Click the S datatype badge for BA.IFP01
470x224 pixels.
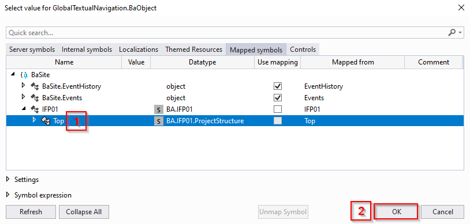158,109
